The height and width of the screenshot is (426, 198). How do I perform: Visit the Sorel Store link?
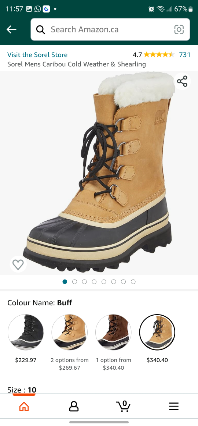(37, 55)
